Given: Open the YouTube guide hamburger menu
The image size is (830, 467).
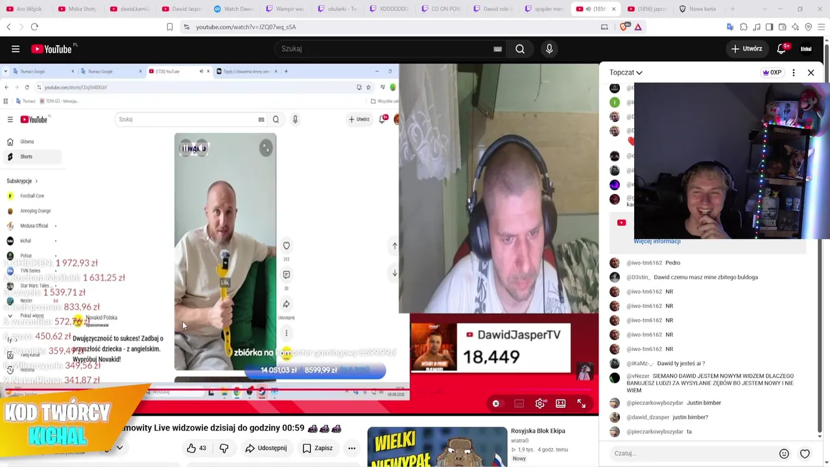Looking at the screenshot, I should coord(16,49).
